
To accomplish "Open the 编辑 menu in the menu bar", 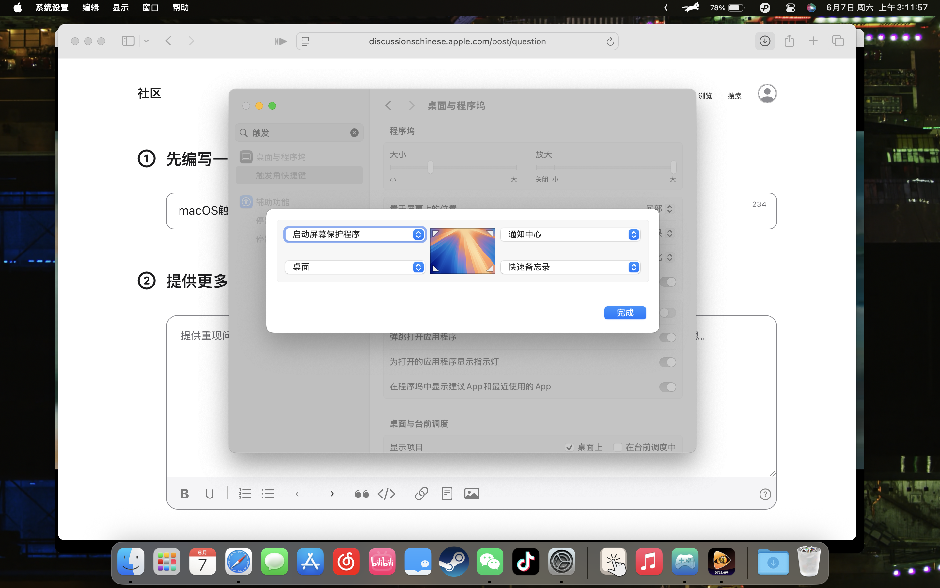I will 90,8.
